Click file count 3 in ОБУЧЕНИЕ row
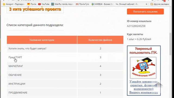Screen dimensions: 174x98 pyautogui.click(x=100, y=75)
